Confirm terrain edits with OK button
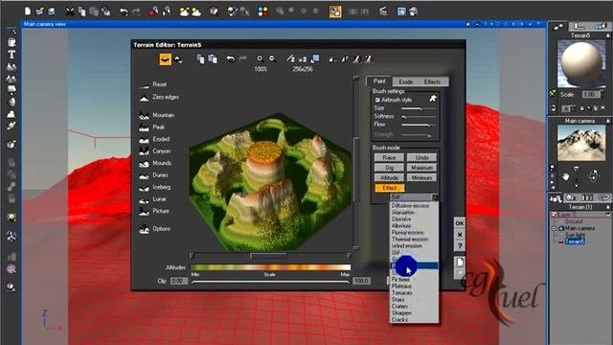Image resolution: width=613 pixels, height=345 pixels. pos(460,223)
